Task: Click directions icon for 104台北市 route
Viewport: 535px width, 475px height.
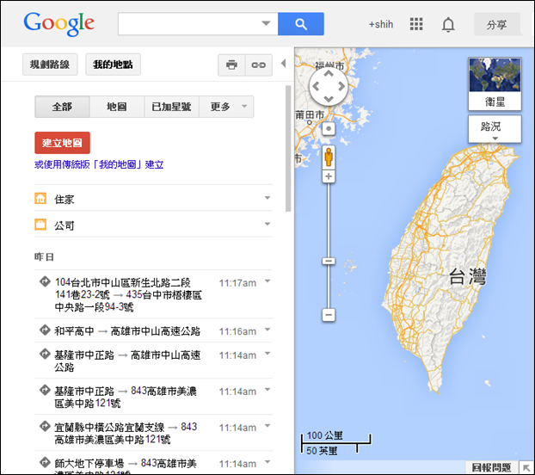Action: (x=45, y=281)
